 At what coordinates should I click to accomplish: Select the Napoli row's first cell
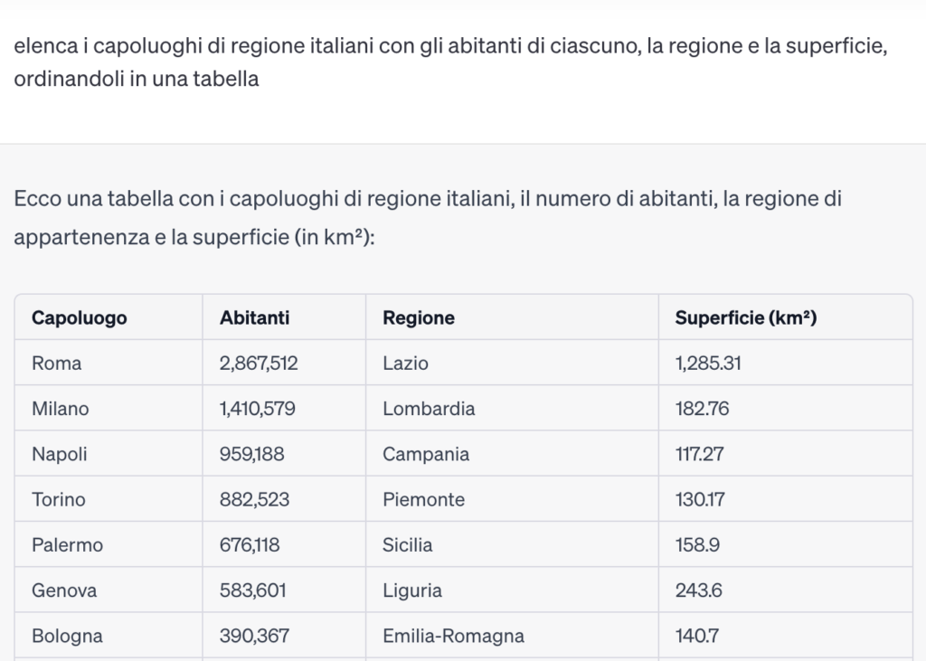click(x=60, y=454)
